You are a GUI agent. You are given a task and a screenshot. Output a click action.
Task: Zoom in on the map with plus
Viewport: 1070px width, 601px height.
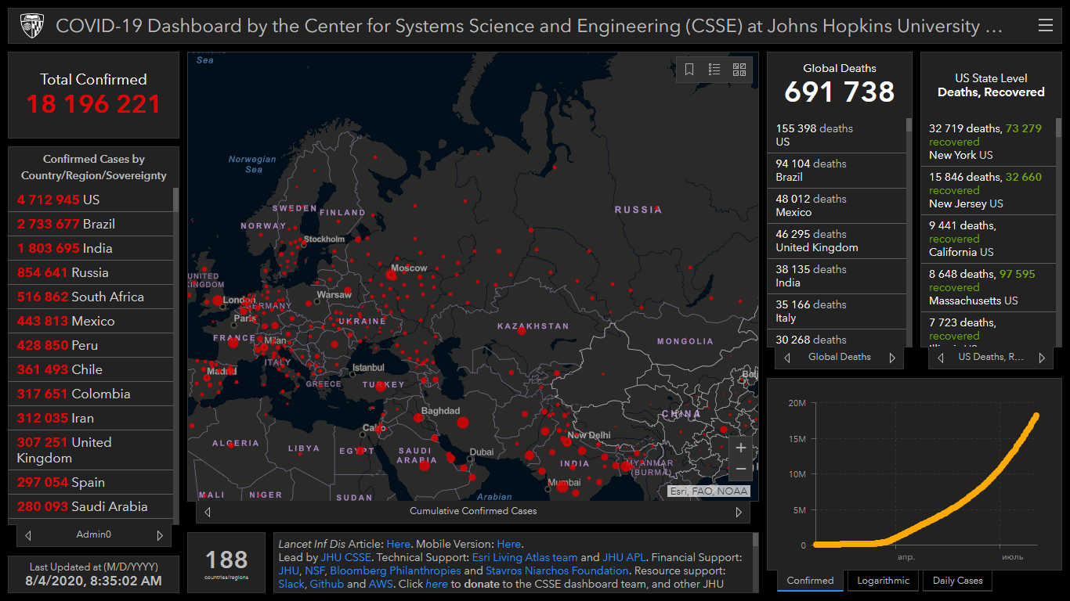tap(740, 448)
